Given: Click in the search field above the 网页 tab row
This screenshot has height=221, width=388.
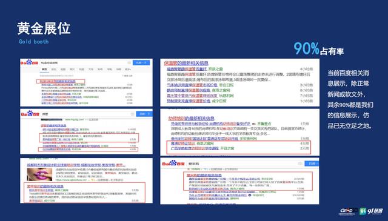Looking at the screenshot, I should point(85,62).
